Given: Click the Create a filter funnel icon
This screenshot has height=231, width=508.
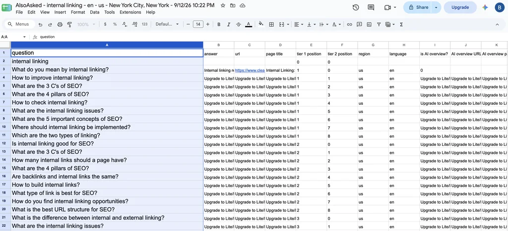Looking at the screenshot, I should [x=379, y=24].
